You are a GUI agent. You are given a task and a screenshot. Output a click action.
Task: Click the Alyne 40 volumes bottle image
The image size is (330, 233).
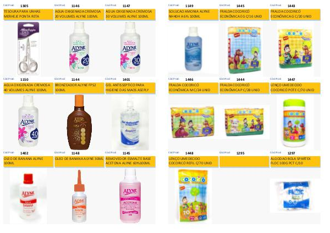click(28, 121)
